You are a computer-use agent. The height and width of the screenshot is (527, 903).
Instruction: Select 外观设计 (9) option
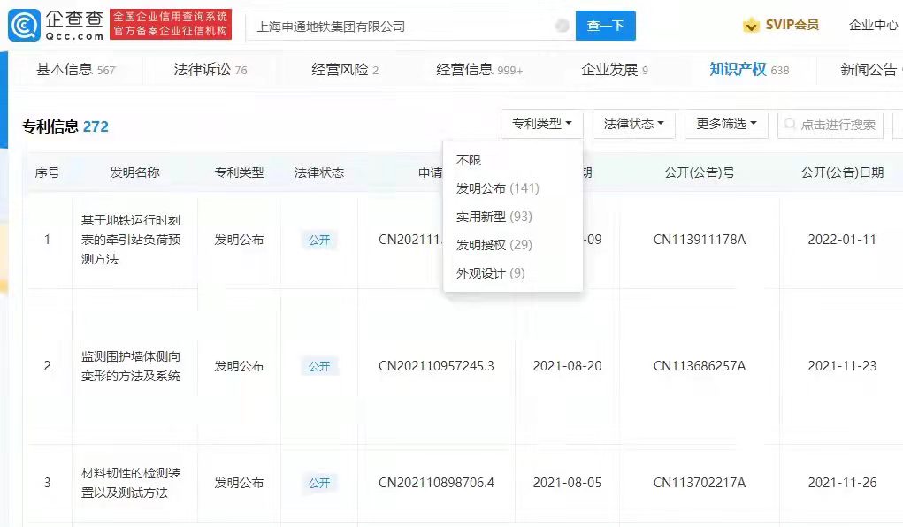pyautogui.click(x=490, y=273)
